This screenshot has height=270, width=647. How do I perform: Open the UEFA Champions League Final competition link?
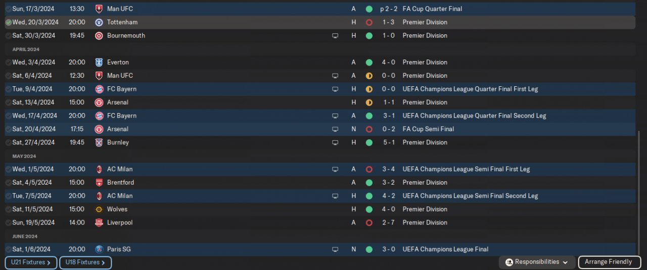445,249
